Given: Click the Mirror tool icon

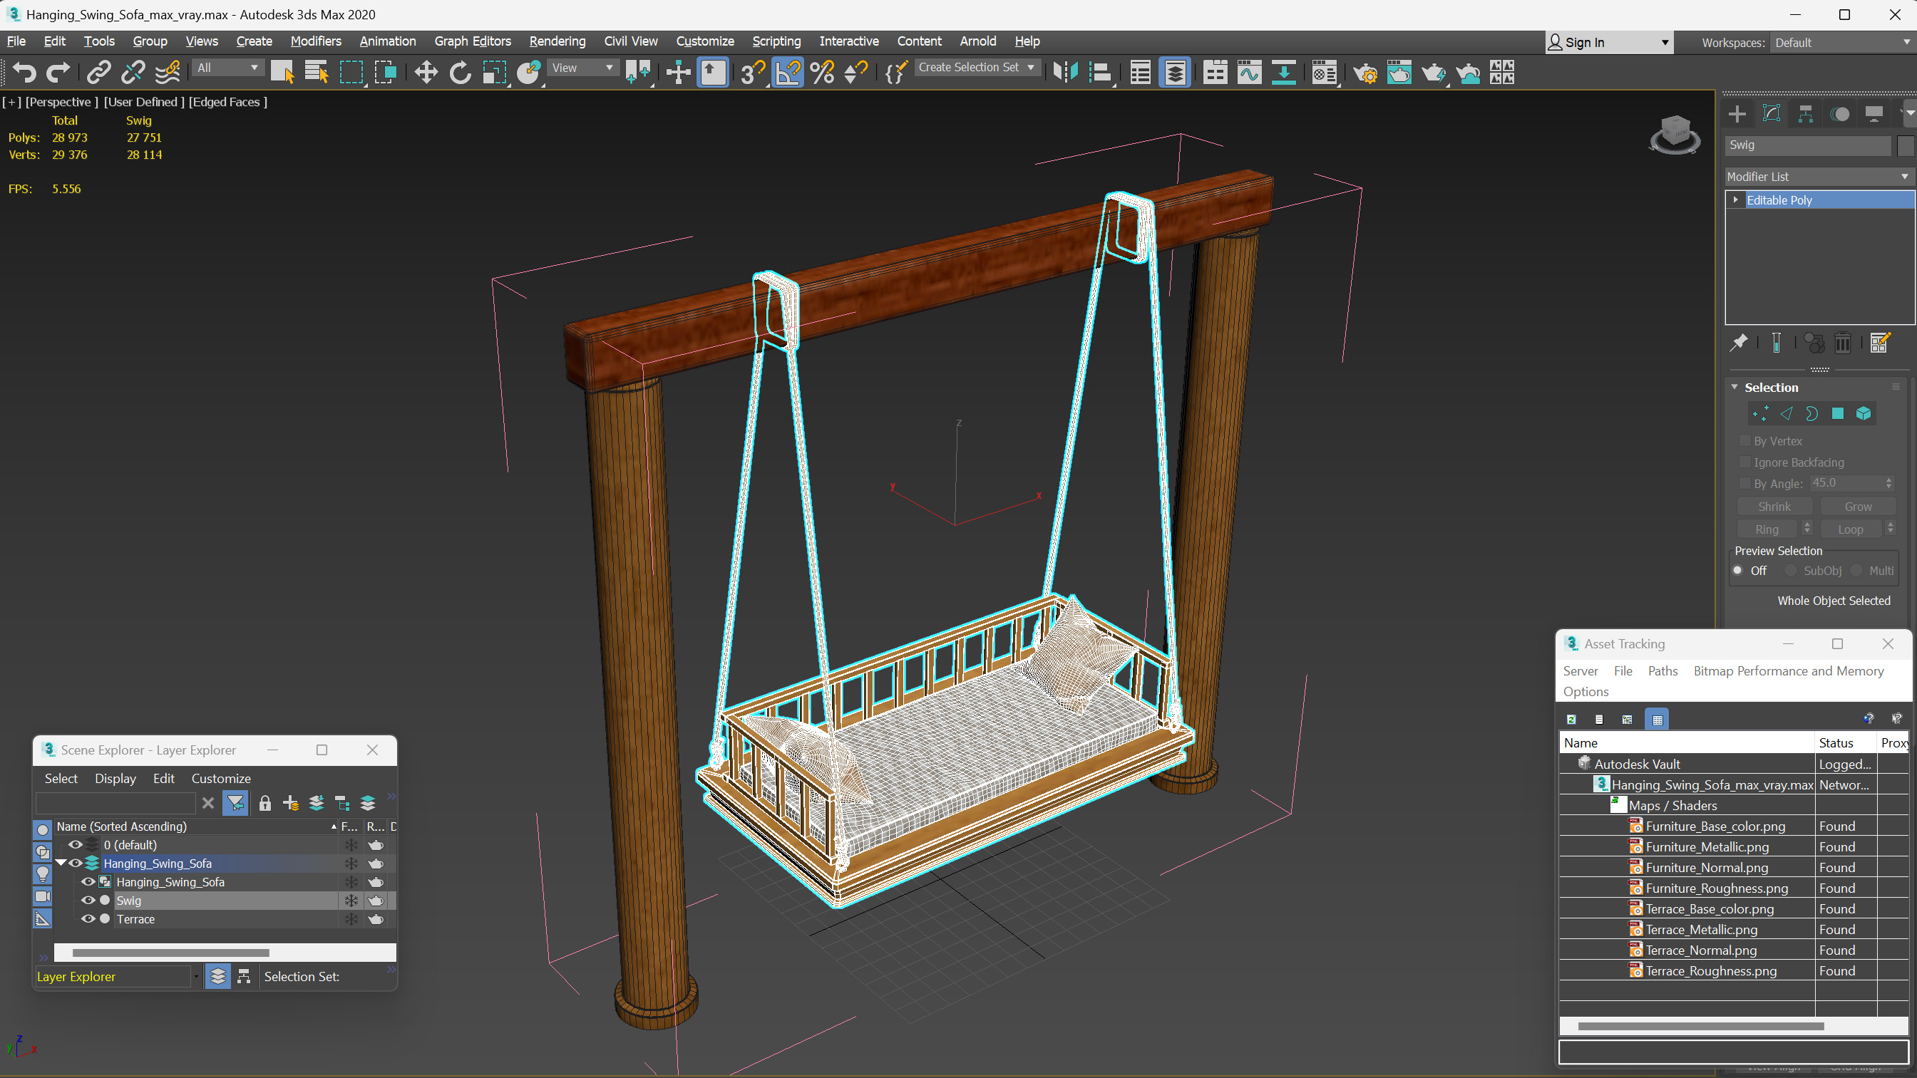Looking at the screenshot, I should click(1066, 72).
